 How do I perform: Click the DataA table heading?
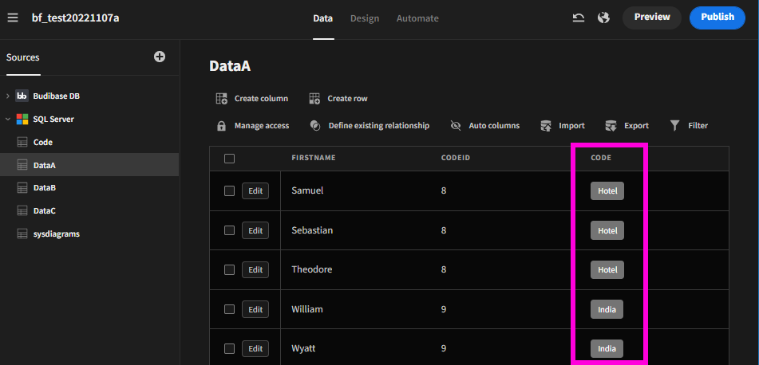(x=230, y=66)
